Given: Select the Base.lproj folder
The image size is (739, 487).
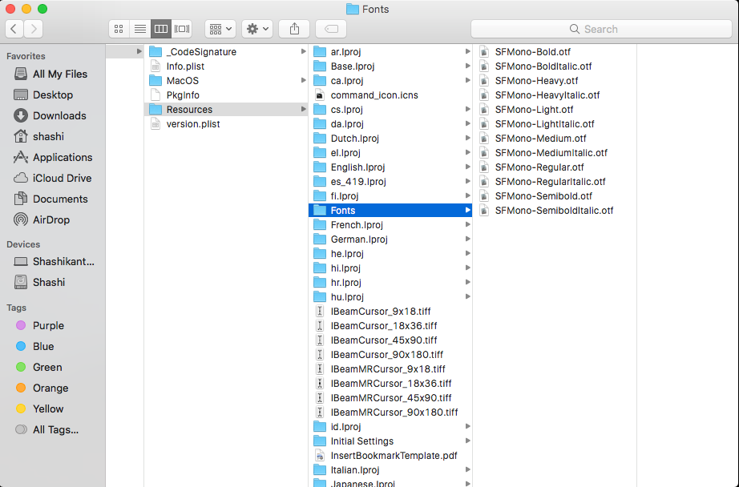Looking at the screenshot, I should tap(390, 66).
